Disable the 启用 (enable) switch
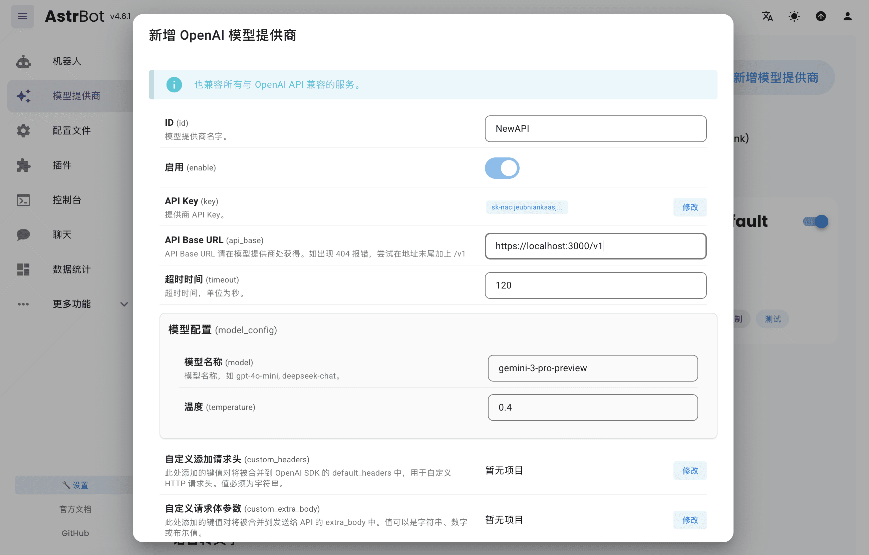Image resolution: width=869 pixels, height=555 pixels. tap(502, 168)
